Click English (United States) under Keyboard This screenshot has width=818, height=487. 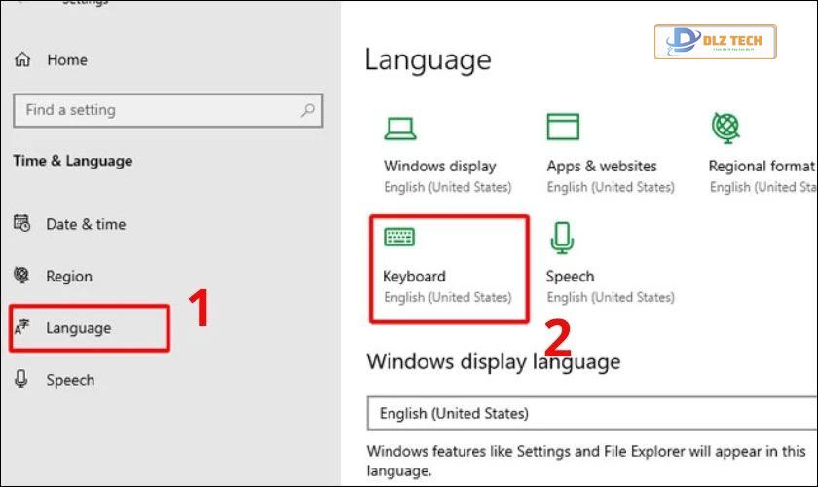point(448,297)
